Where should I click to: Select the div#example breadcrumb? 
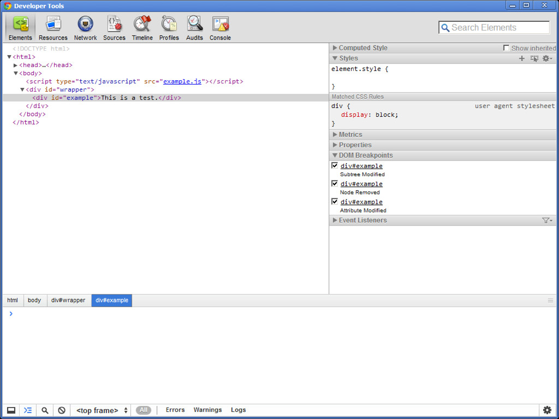click(x=111, y=301)
